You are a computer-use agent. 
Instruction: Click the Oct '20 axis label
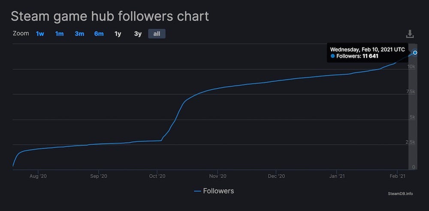click(x=157, y=176)
